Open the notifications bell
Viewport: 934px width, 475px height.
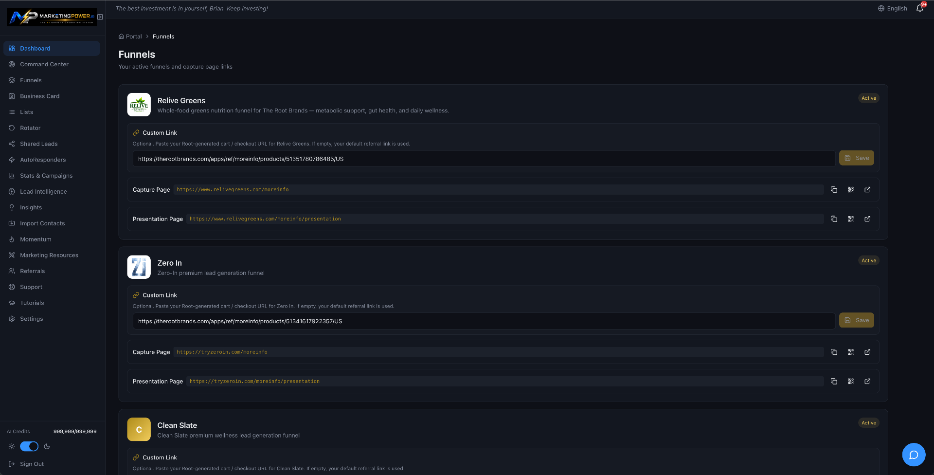click(x=919, y=8)
